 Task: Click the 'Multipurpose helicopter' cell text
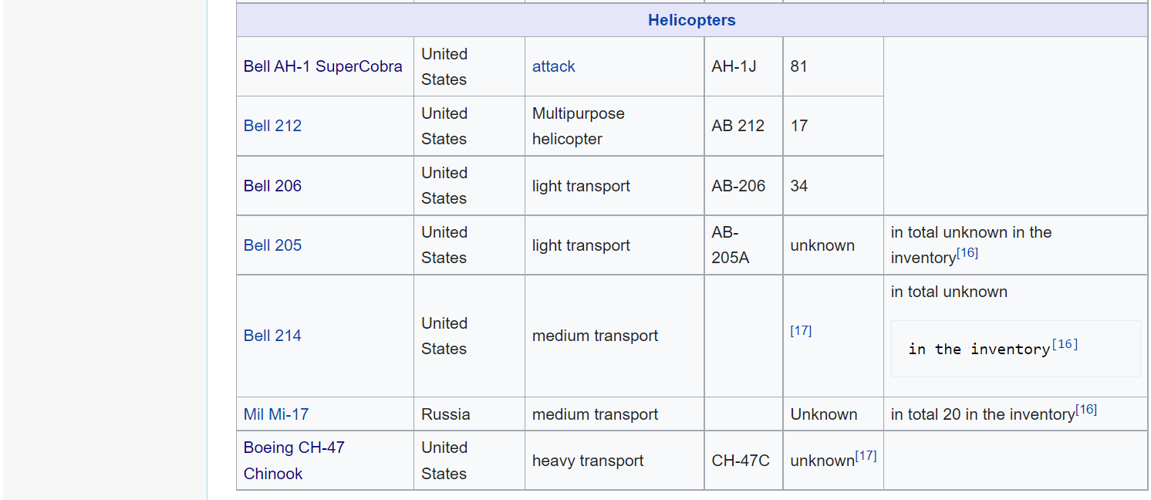click(x=579, y=126)
